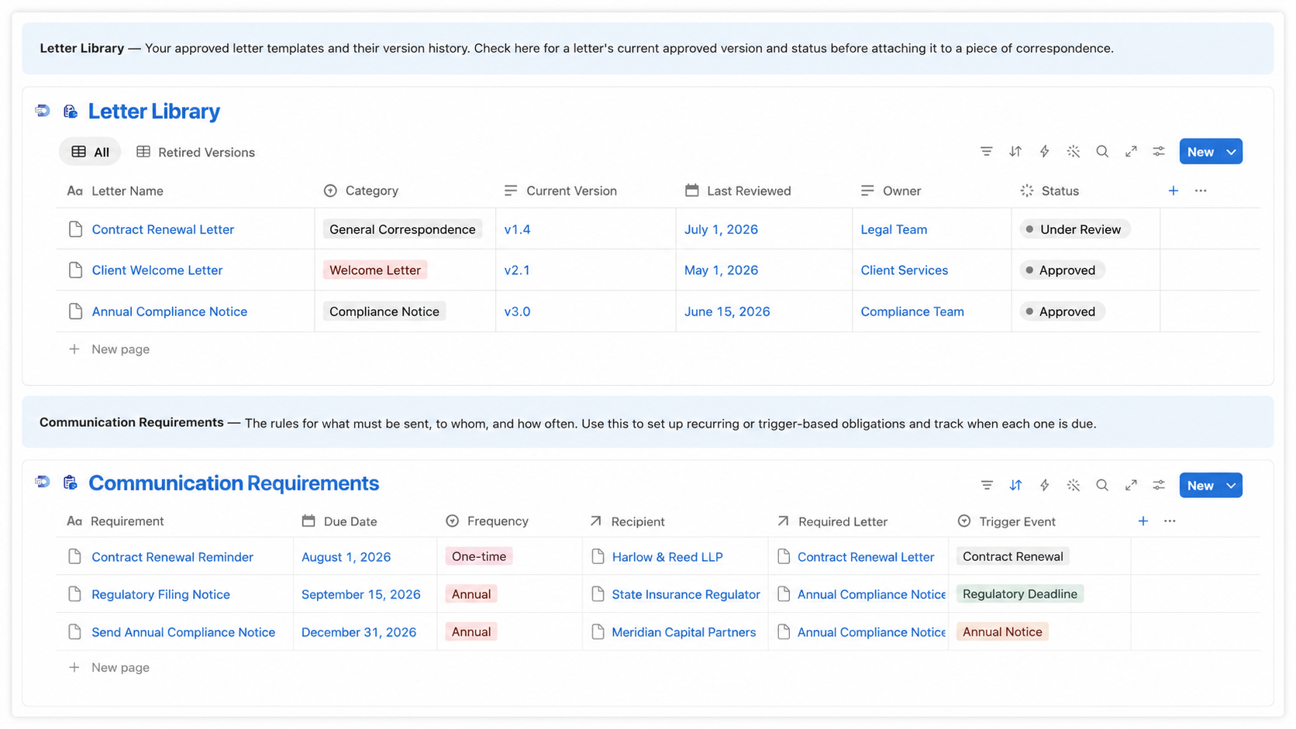Viewport: 1296px width, 729px height.
Task: Open Under Review status selector
Action: (x=1074, y=229)
